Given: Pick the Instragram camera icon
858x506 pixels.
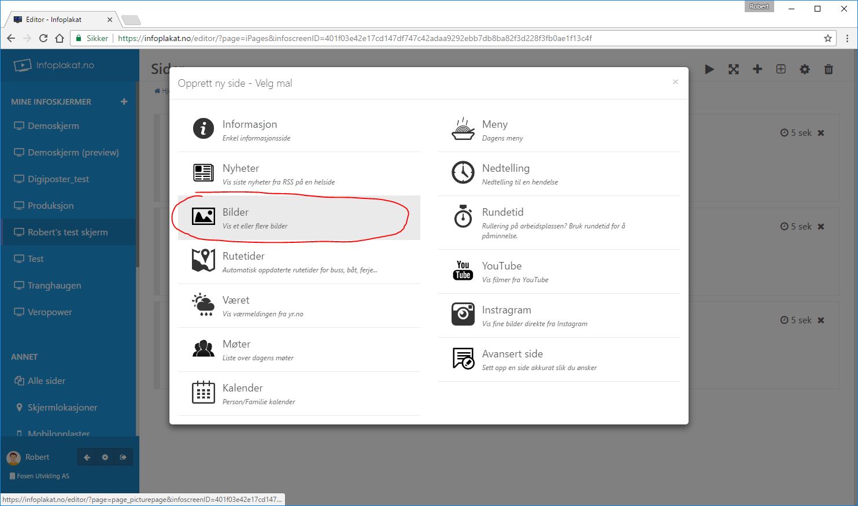Looking at the screenshot, I should [463, 315].
